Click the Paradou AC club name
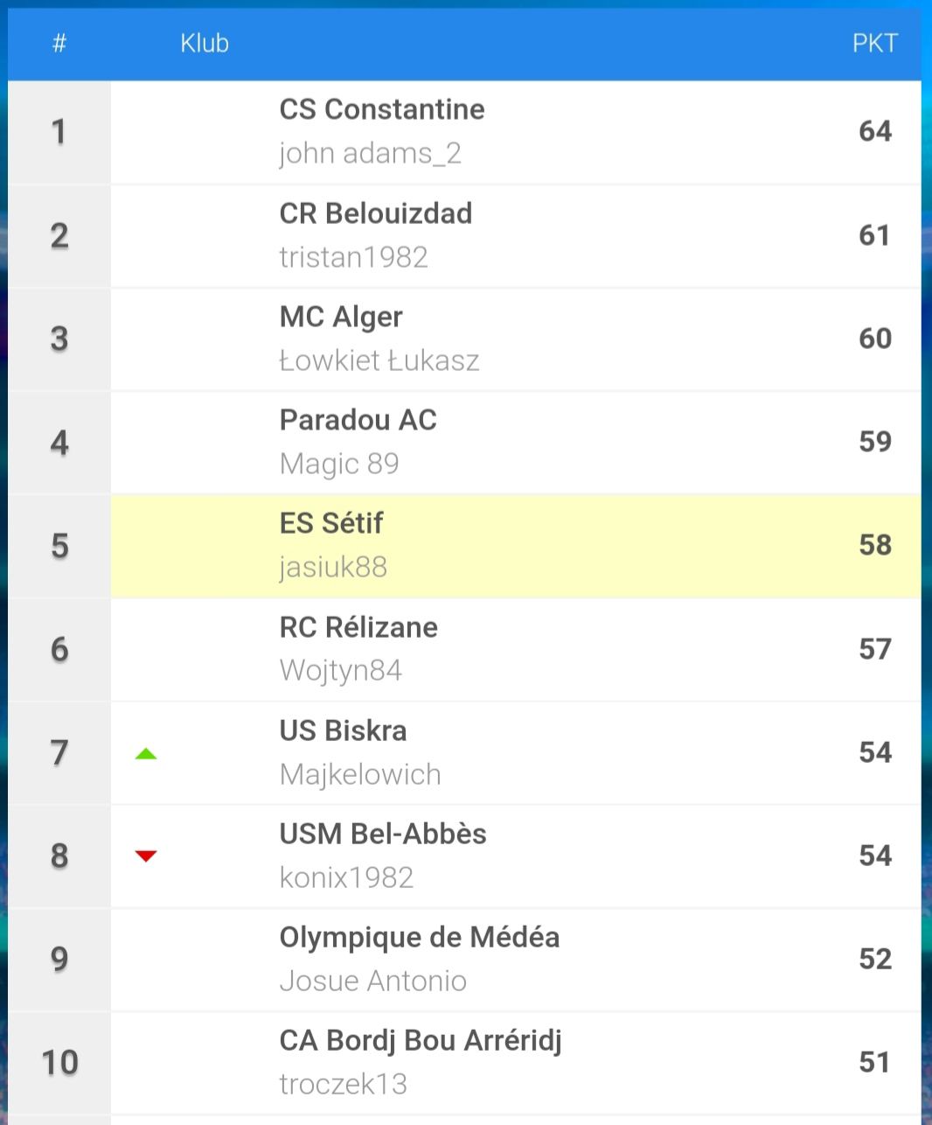 (x=358, y=420)
